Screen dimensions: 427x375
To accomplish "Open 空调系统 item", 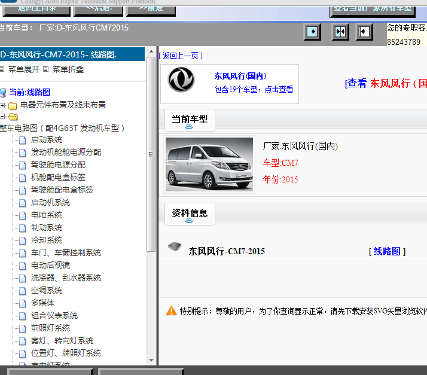I will pos(47,290).
